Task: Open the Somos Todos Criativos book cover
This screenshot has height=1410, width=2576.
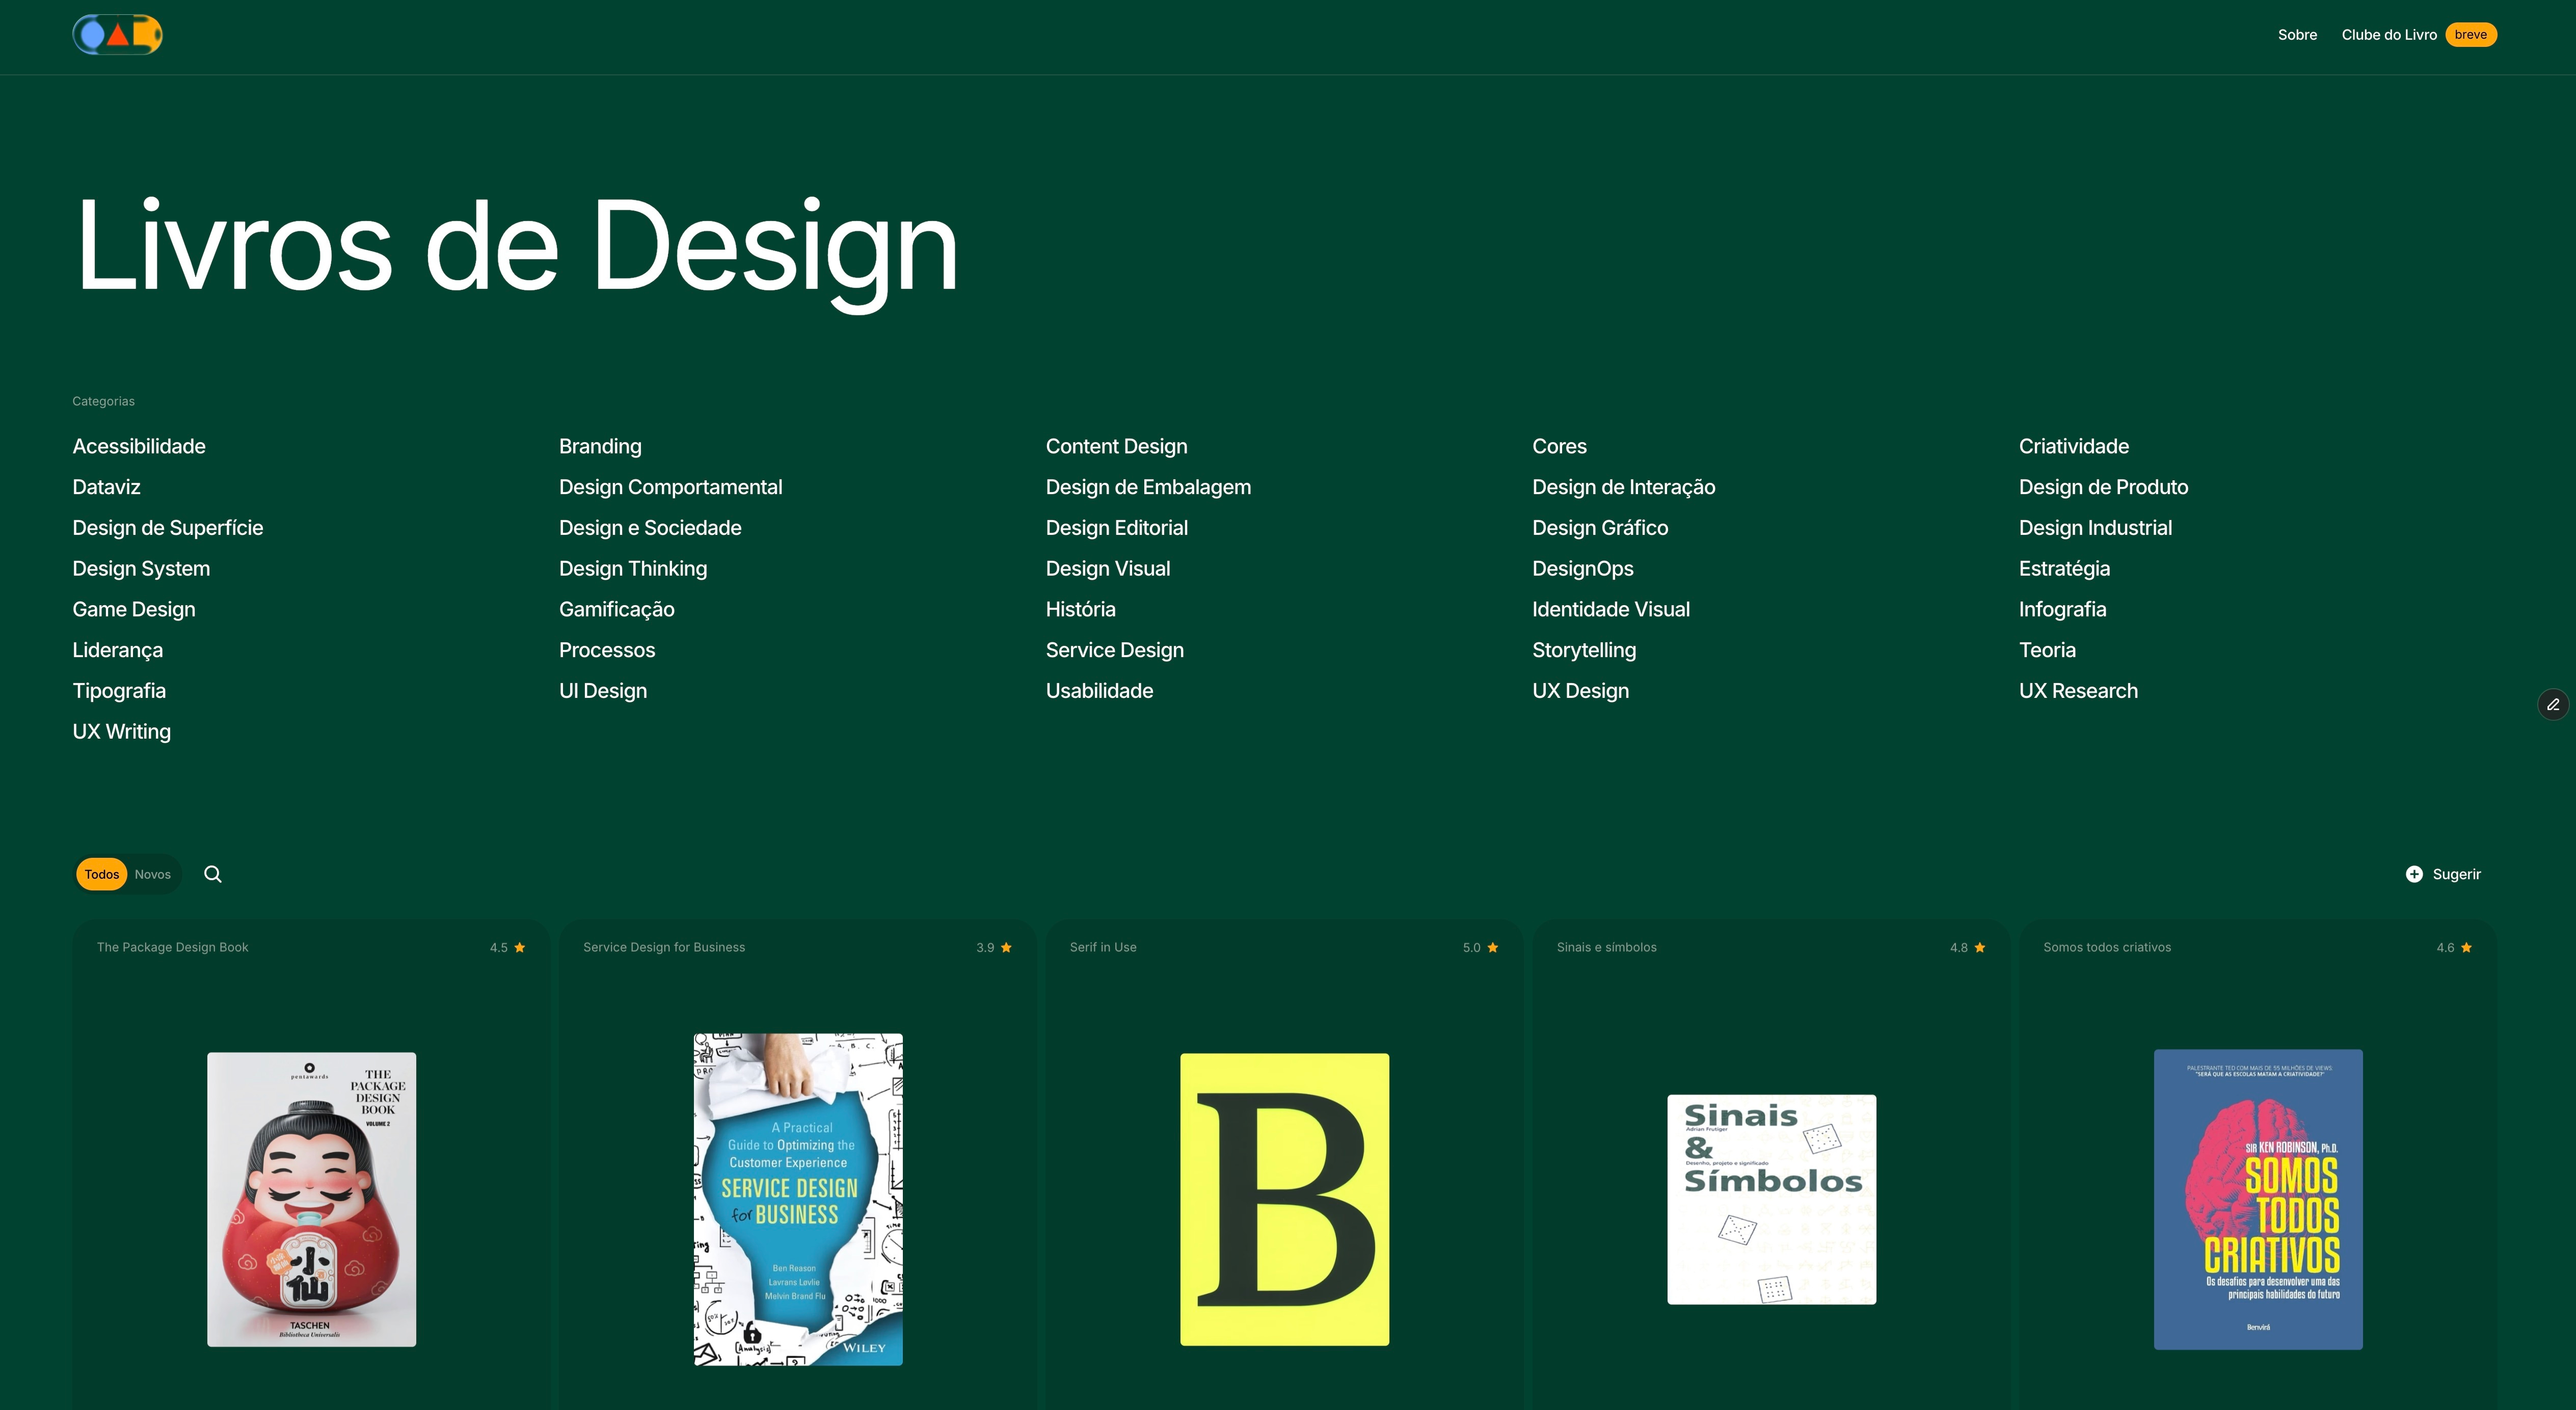Action: click(2258, 1199)
